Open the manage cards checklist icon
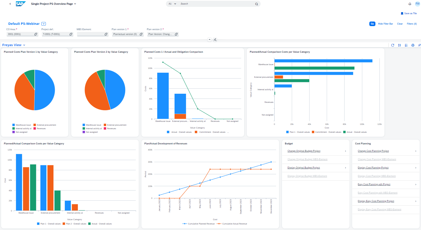 [406, 45]
